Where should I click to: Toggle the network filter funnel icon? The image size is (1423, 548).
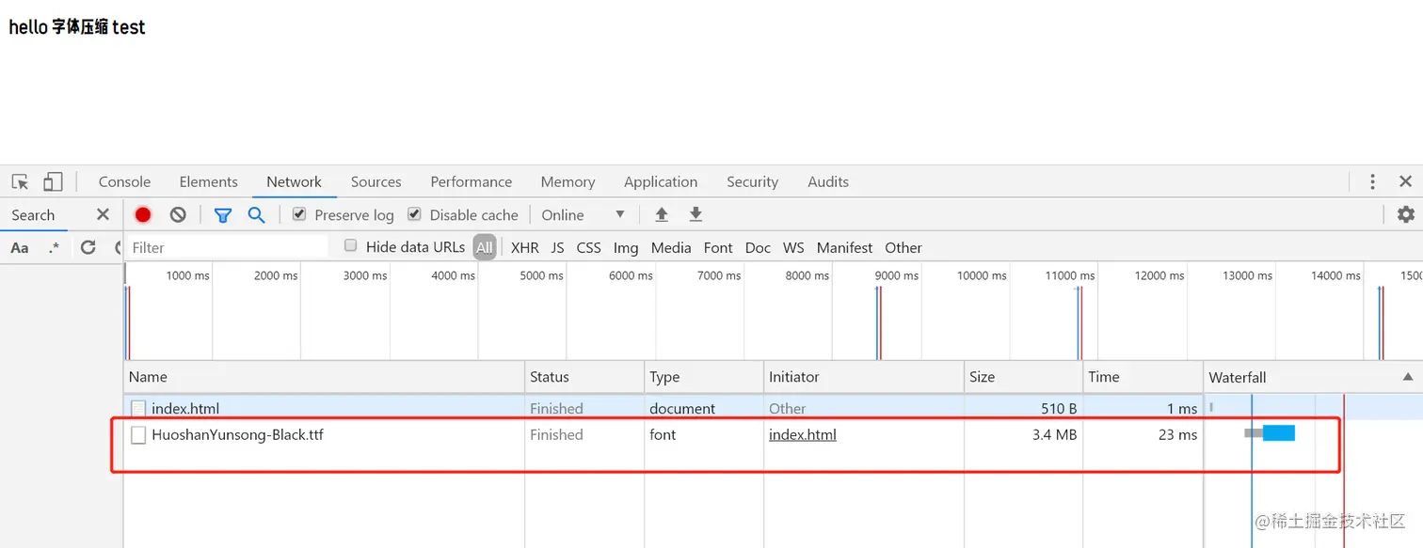[x=223, y=215]
